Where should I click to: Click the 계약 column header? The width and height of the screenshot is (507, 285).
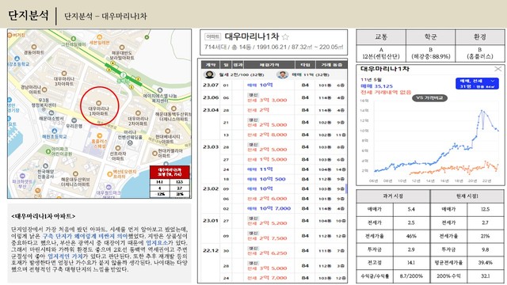click(211, 65)
